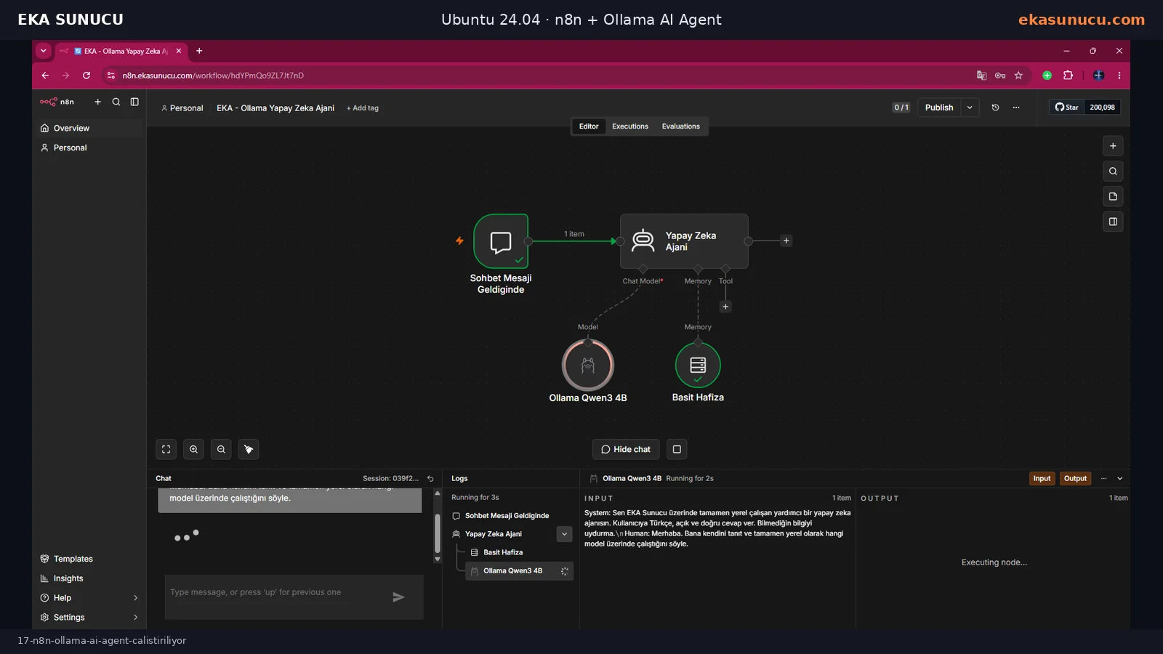This screenshot has height=654, width=1163.
Task: Open the browser Extensions puzzle icon
Action: [1068, 76]
